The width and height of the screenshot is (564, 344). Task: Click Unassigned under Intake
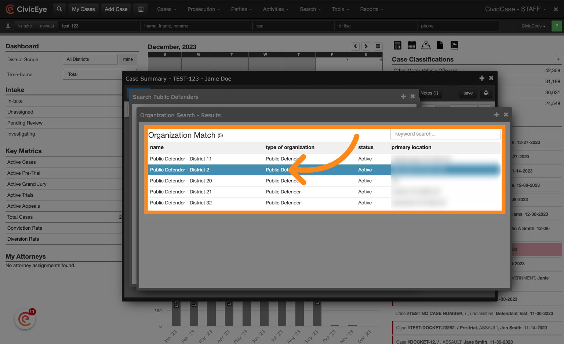[20, 112]
